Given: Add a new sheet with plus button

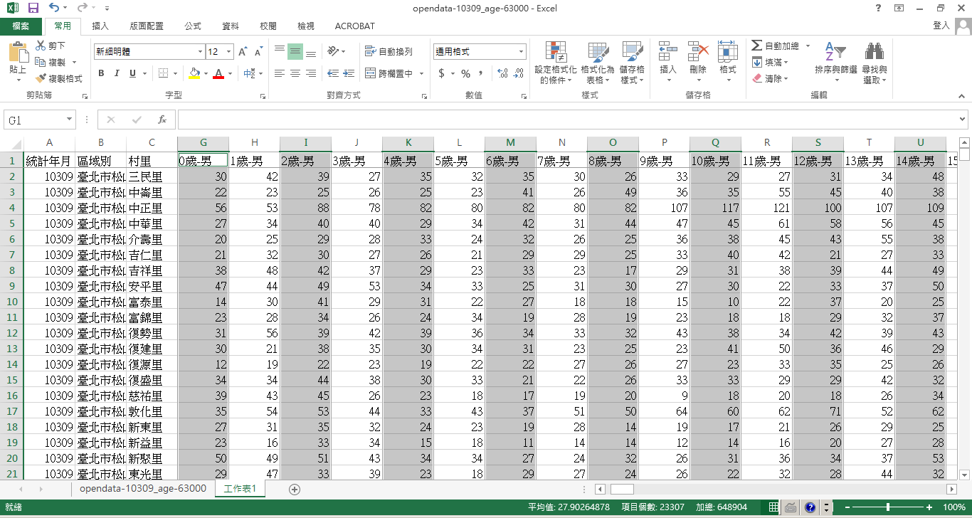Looking at the screenshot, I should [x=295, y=489].
